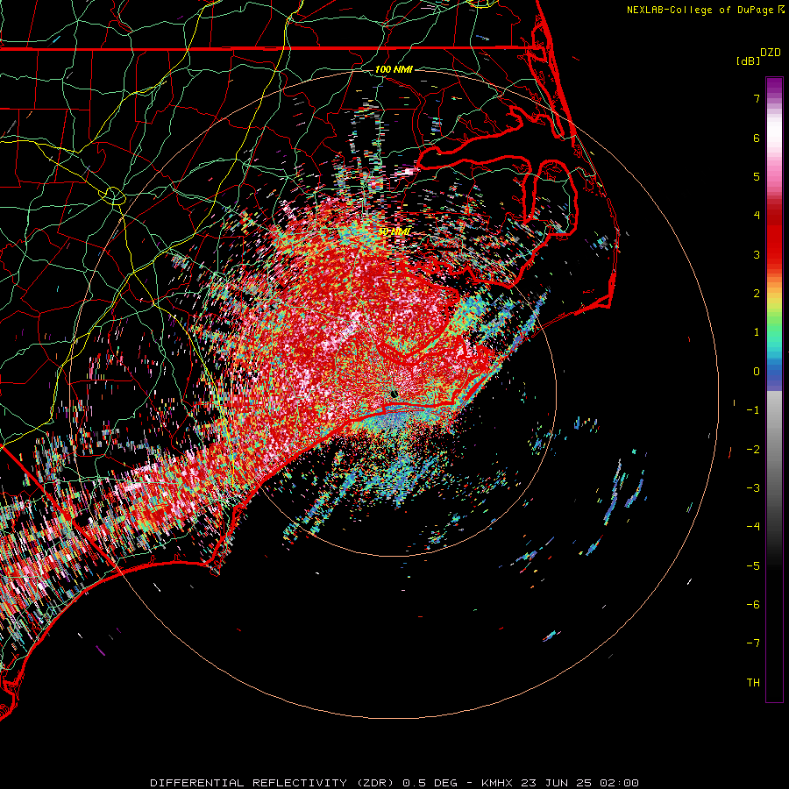Click the "-7" value on the color scale

(753, 643)
